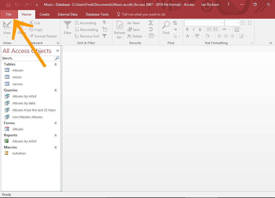This screenshot has height=198, width=275.
Task: Create a New record
Action: click(x=133, y=22)
